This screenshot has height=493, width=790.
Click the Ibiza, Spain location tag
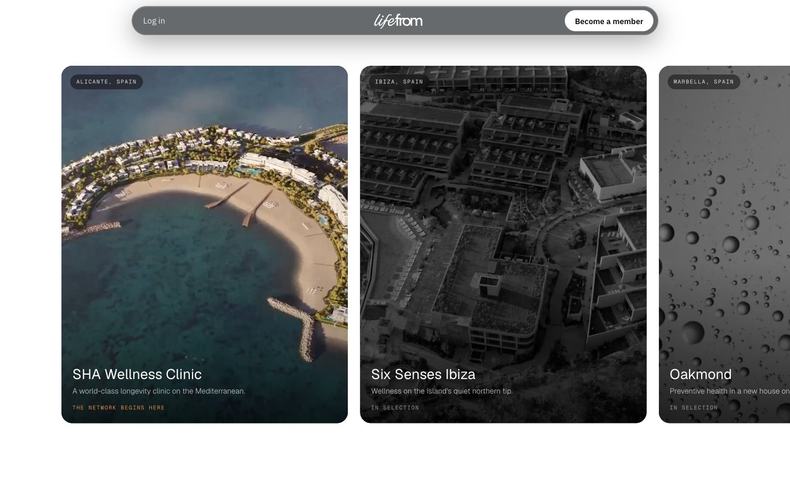399,82
